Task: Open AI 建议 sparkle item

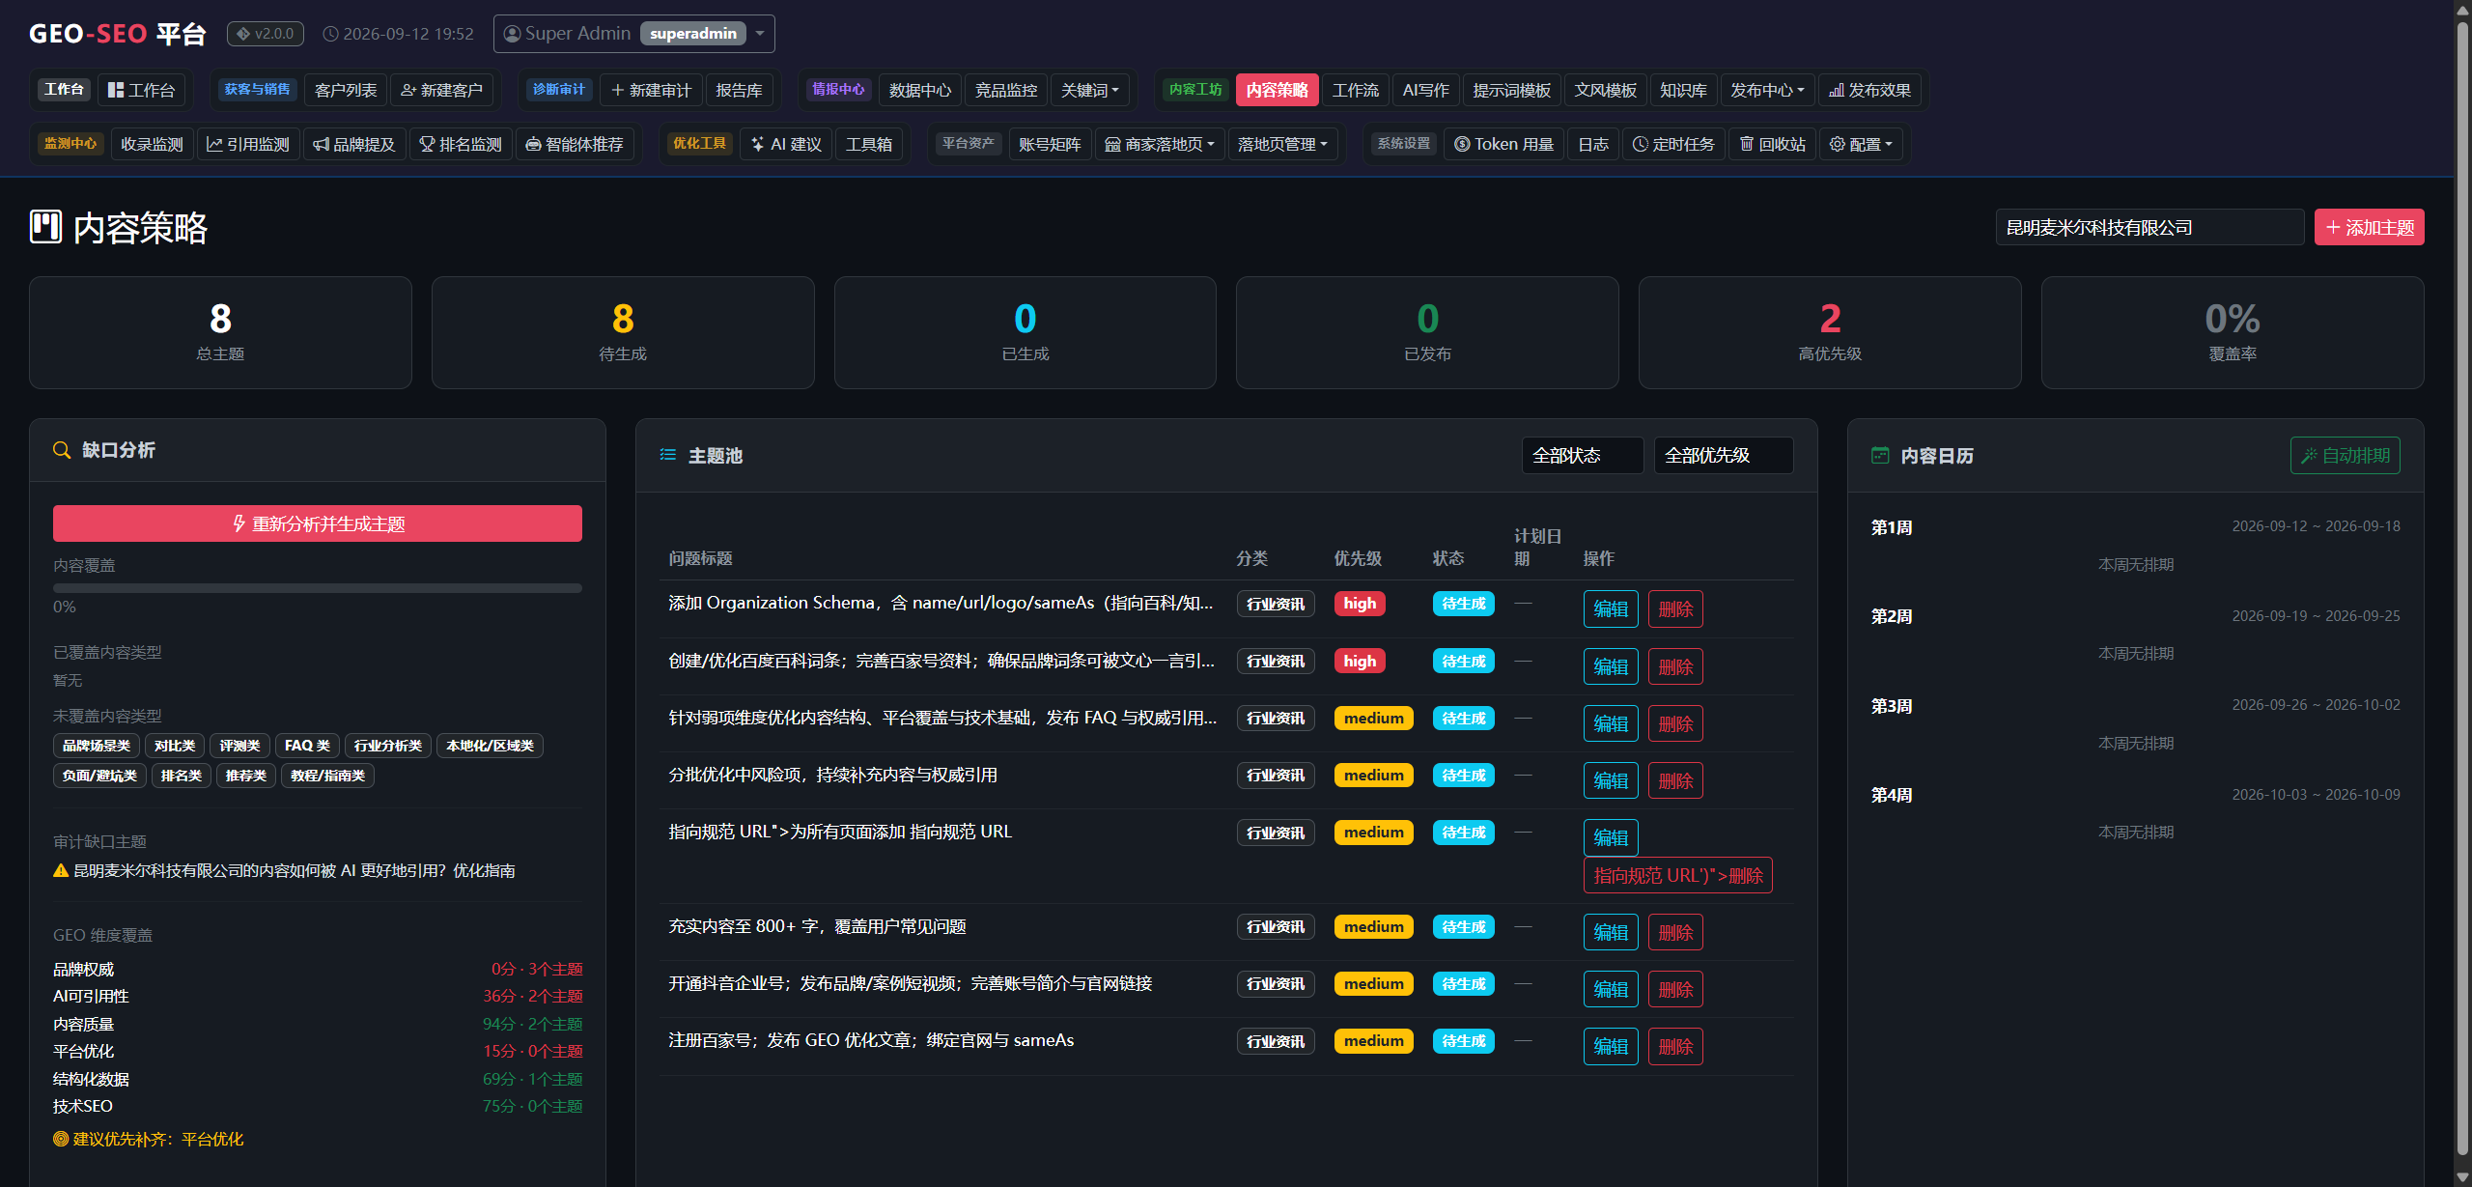Action: (x=786, y=144)
